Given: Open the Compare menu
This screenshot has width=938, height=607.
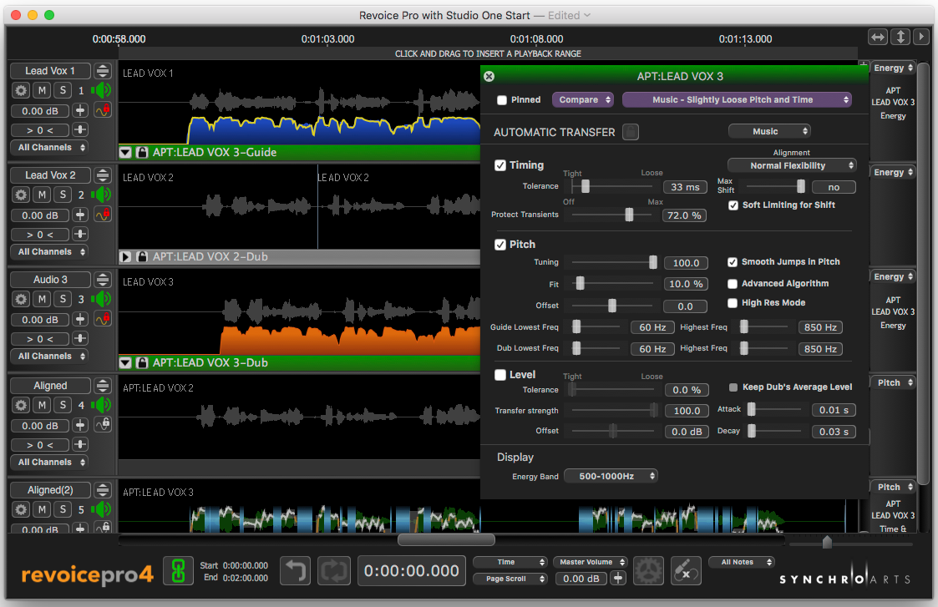Looking at the screenshot, I should 583,100.
